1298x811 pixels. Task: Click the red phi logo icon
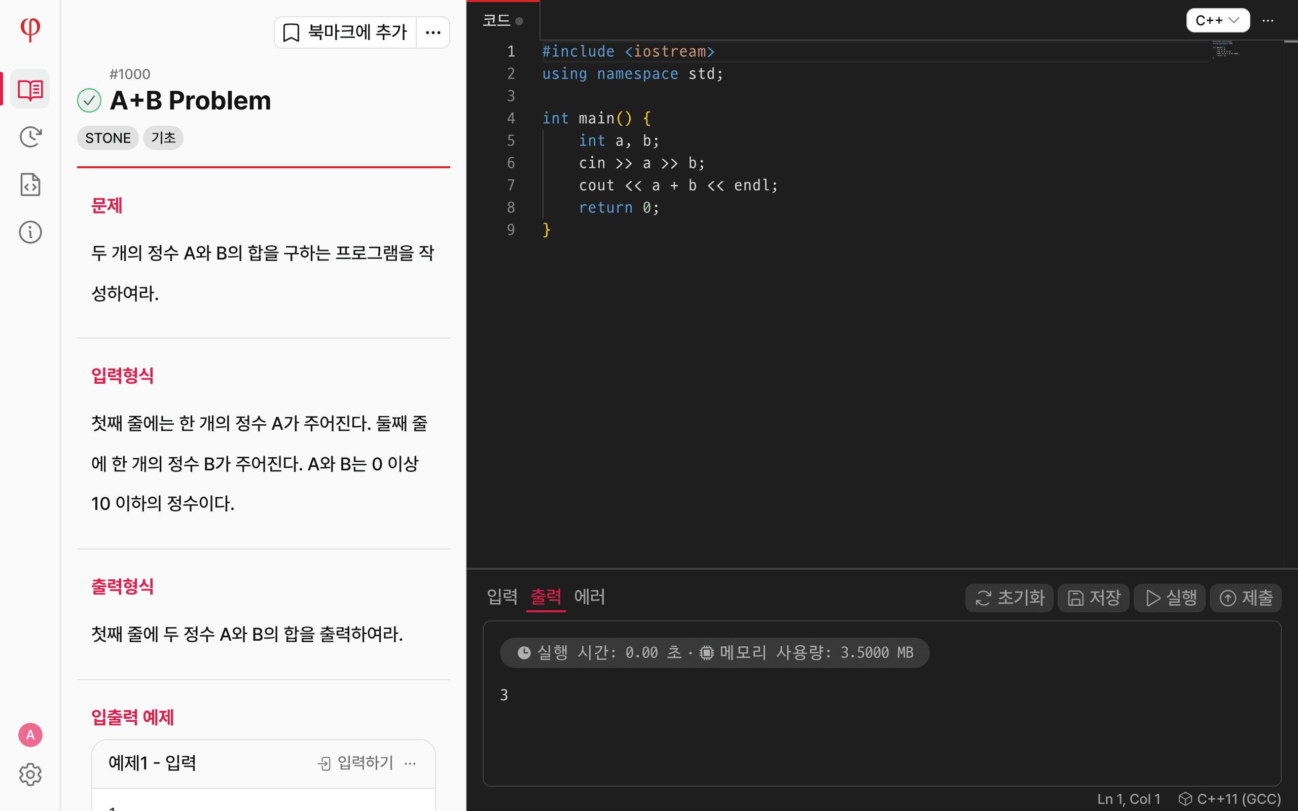click(30, 29)
